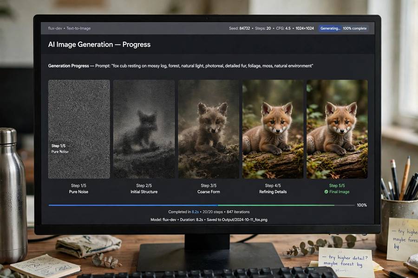Open the Step 5/5 Final Image thumbnail

337,129
